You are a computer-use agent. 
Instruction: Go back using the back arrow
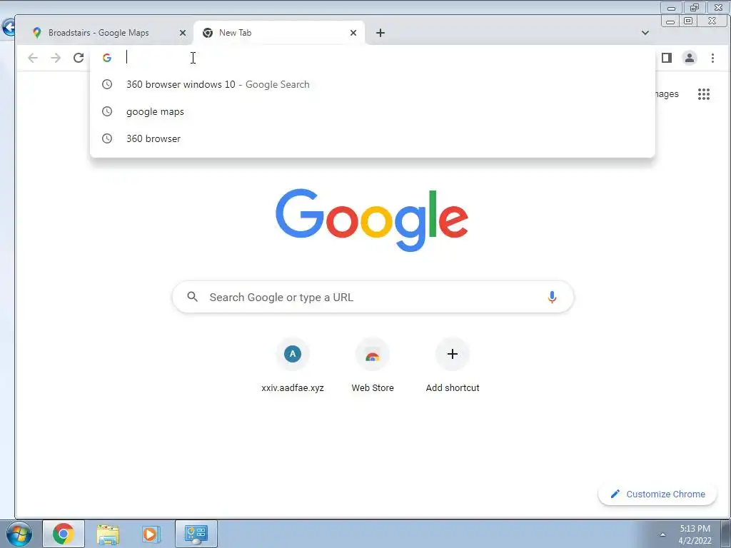click(x=33, y=58)
